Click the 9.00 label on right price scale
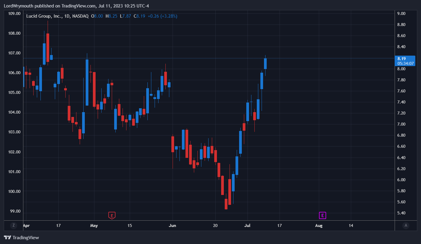The image size is (421, 244). 401,13
